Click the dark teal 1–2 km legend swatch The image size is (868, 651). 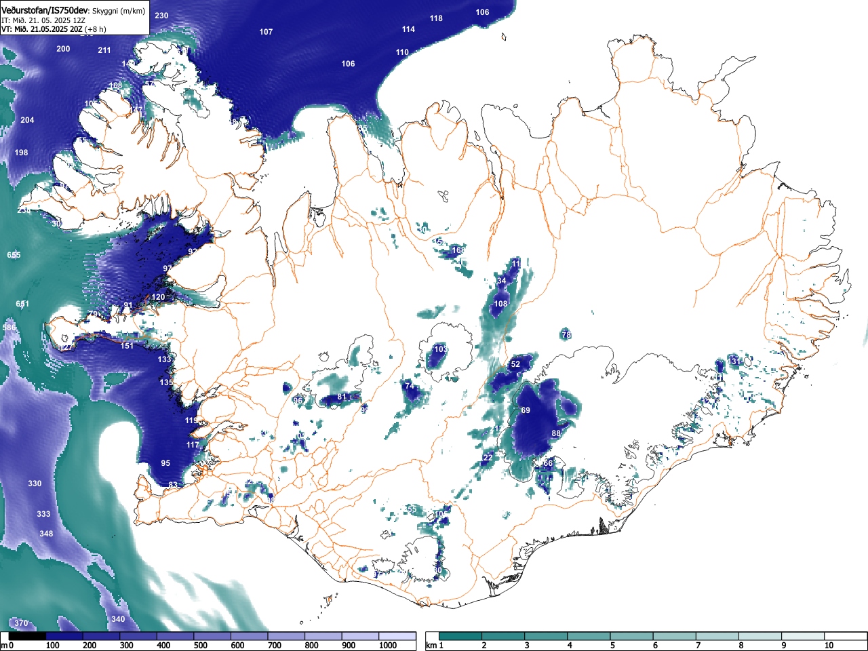[460, 636]
